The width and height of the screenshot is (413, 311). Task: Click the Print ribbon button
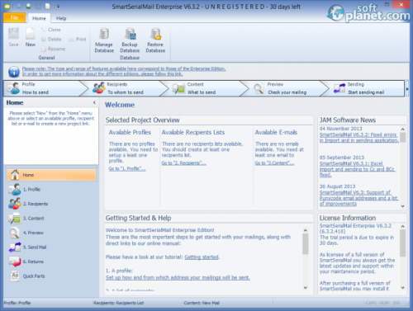78,40
